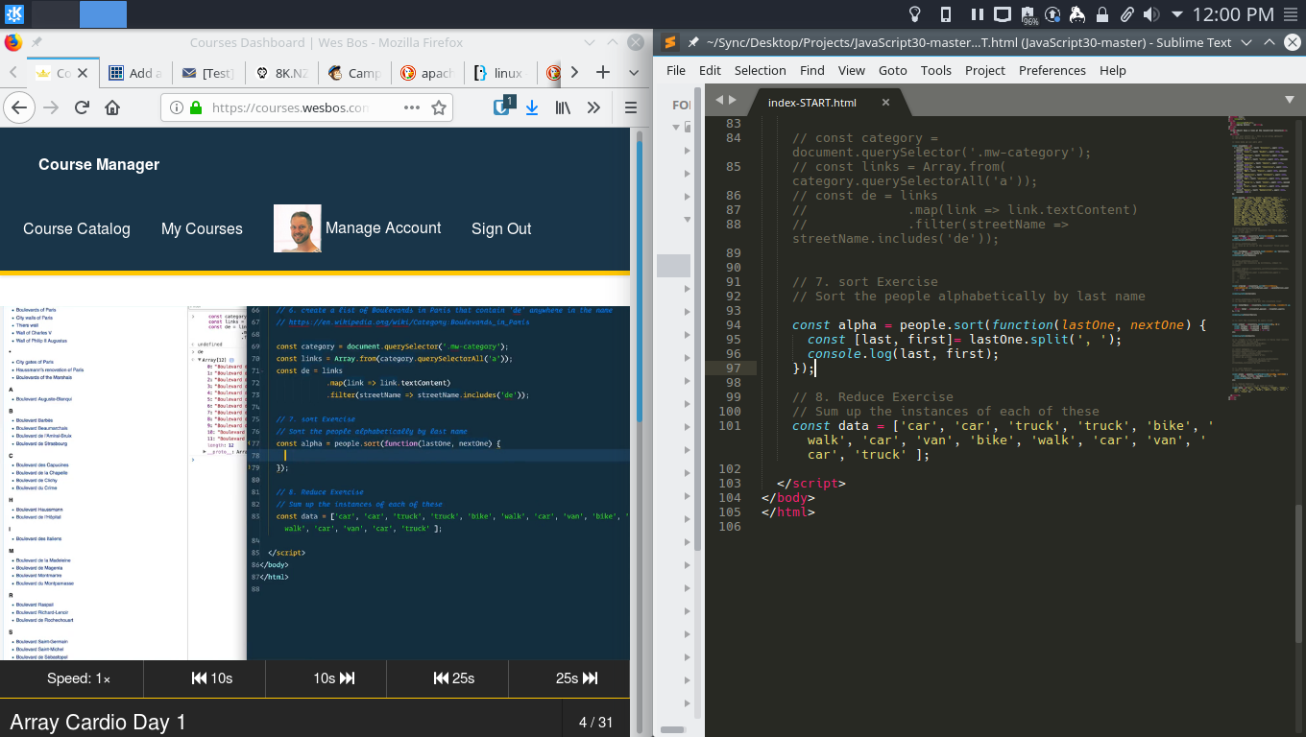
Task: Expand hidden system tray icons arrow
Action: 1176,14
